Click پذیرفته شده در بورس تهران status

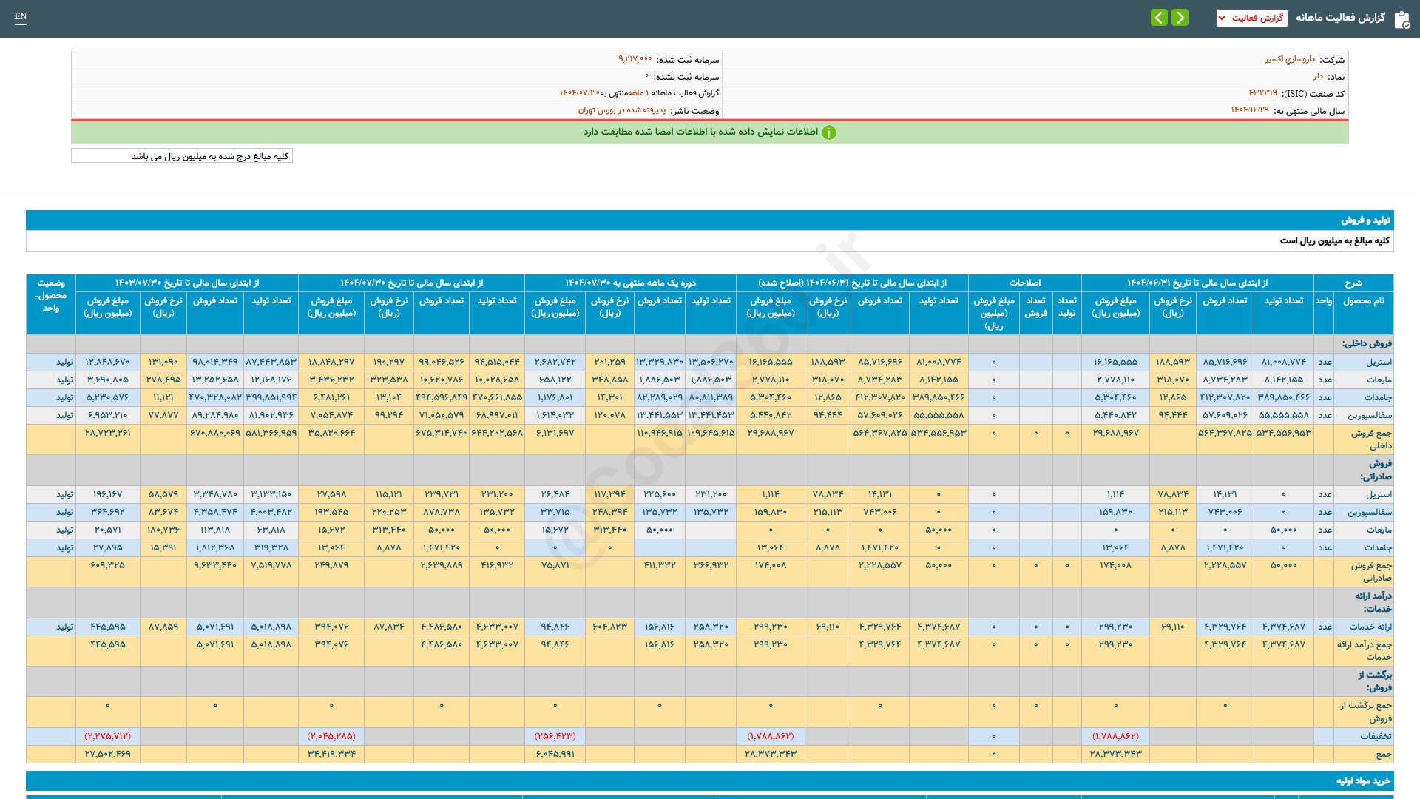click(x=621, y=110)
